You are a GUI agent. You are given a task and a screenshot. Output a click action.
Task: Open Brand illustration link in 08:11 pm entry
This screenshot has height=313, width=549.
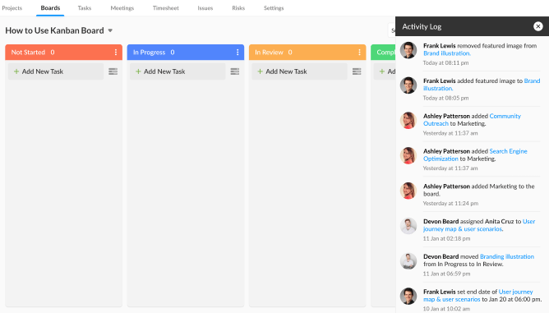[x=447, y=53]
